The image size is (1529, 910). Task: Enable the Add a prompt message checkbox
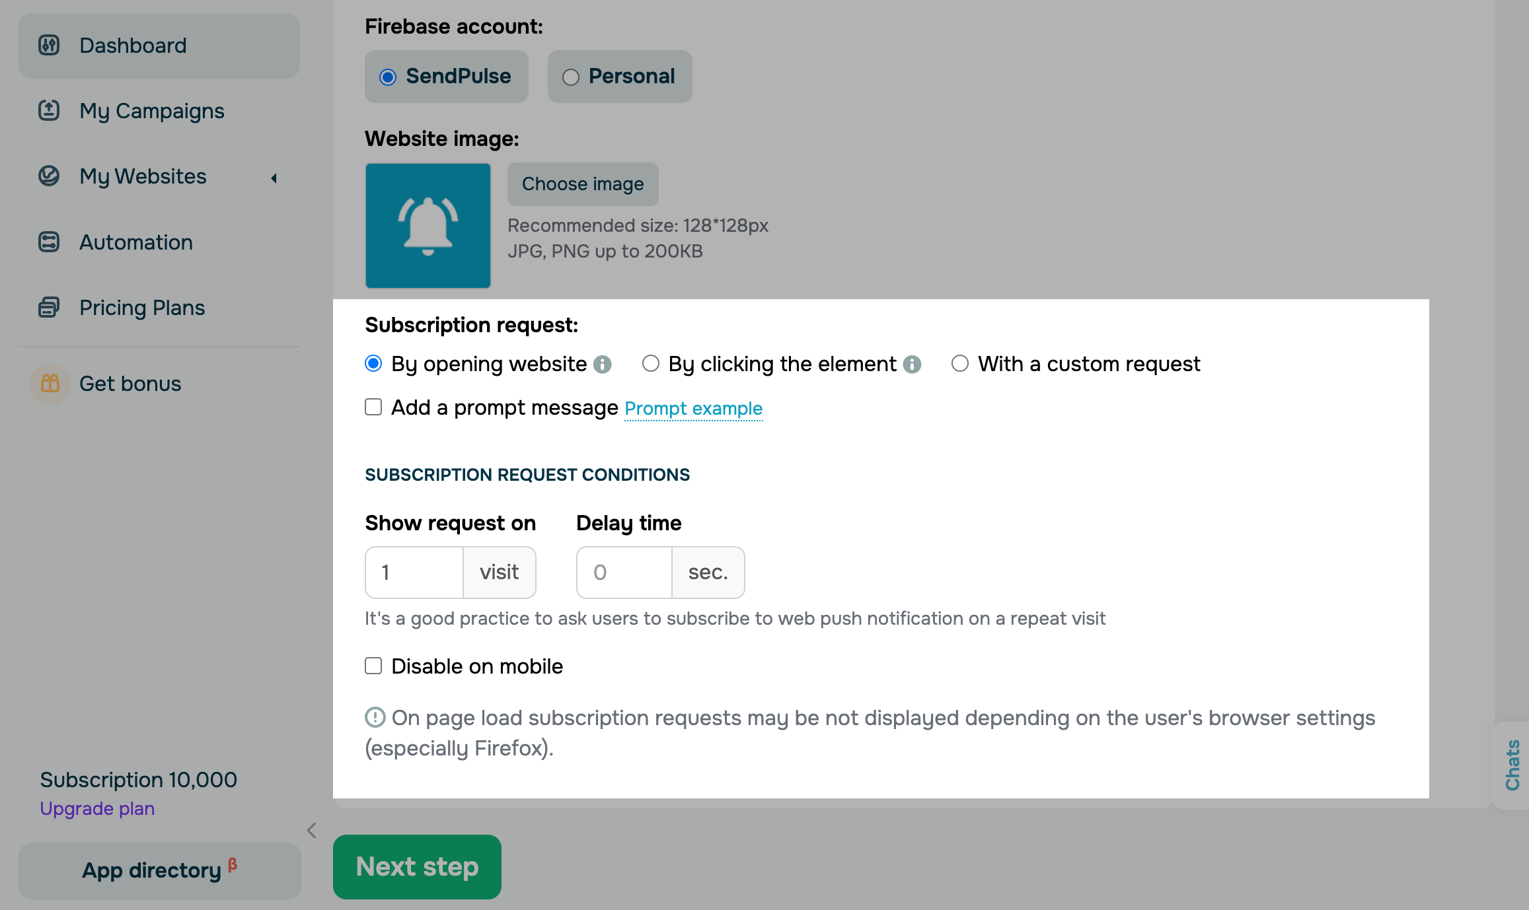point(373,407)
